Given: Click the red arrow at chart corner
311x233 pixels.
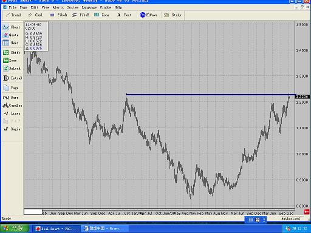Looking at the screenshot, I should pos(307,212).
